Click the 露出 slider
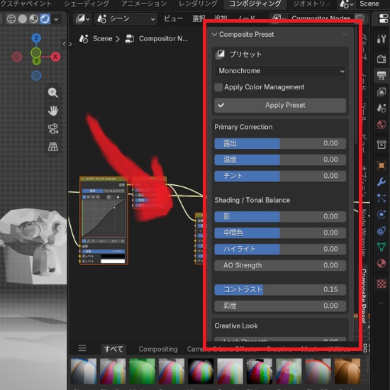The image size is (390, 390). pos(280,143)
